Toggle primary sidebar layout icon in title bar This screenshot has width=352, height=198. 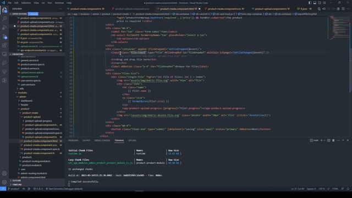click(x=310, y=3)
